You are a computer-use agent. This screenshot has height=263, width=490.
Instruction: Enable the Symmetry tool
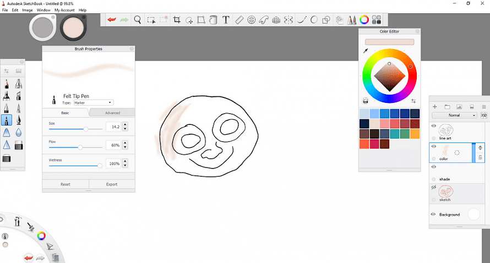click(x=288, y=20)
